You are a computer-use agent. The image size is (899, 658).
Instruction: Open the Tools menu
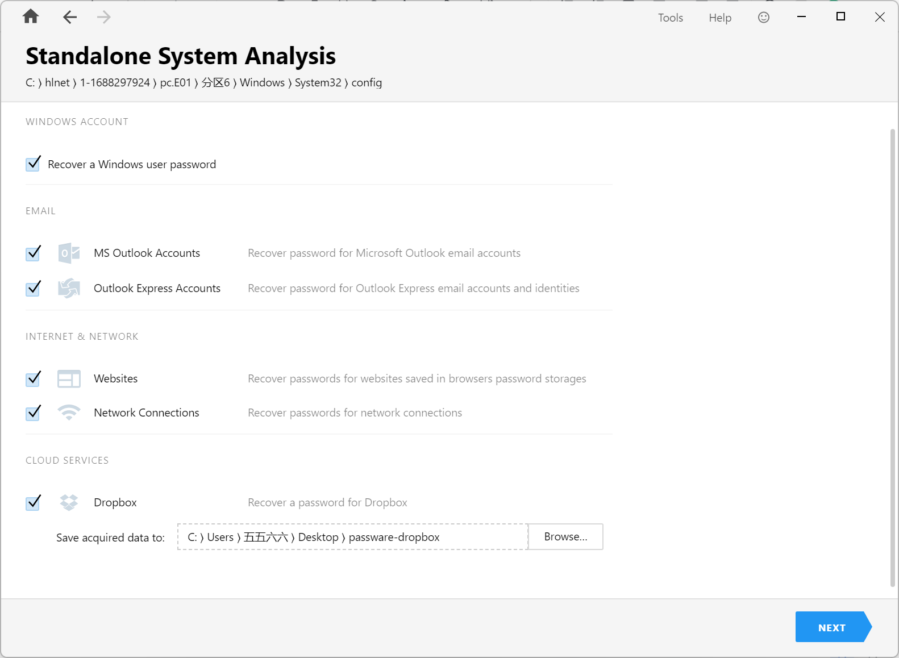click(671, 18)
